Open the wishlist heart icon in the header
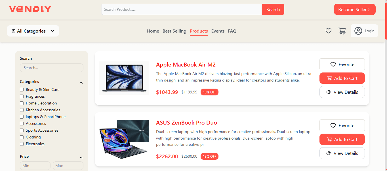Viewport: 387px width, 171px height. (328, 31)
